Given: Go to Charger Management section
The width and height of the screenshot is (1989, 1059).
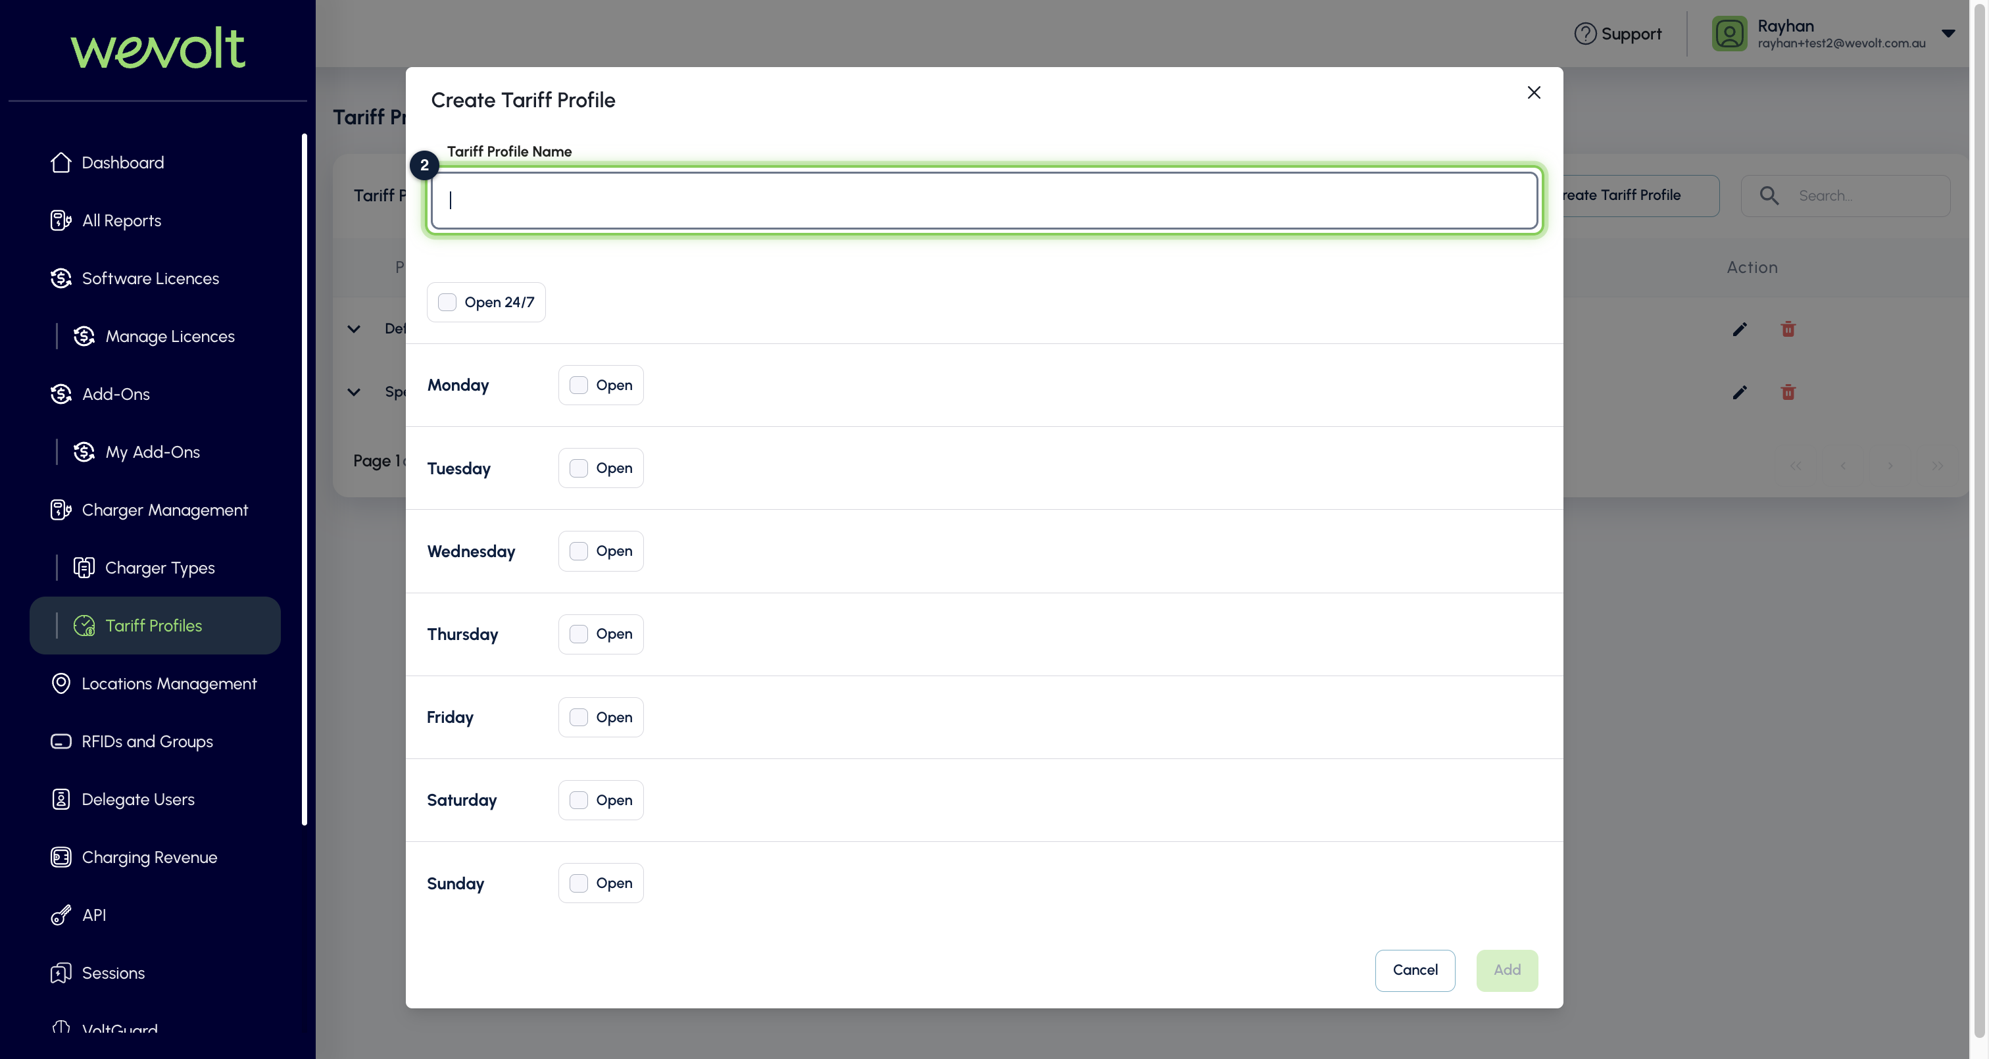Looking at the screenshot, I should pos(155,510).
